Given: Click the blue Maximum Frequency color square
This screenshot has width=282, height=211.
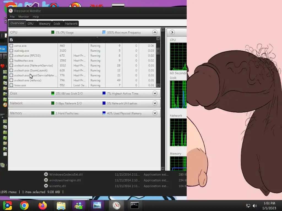Looking at the screenshot, I should pyautogui.click(x=104, y=32).
